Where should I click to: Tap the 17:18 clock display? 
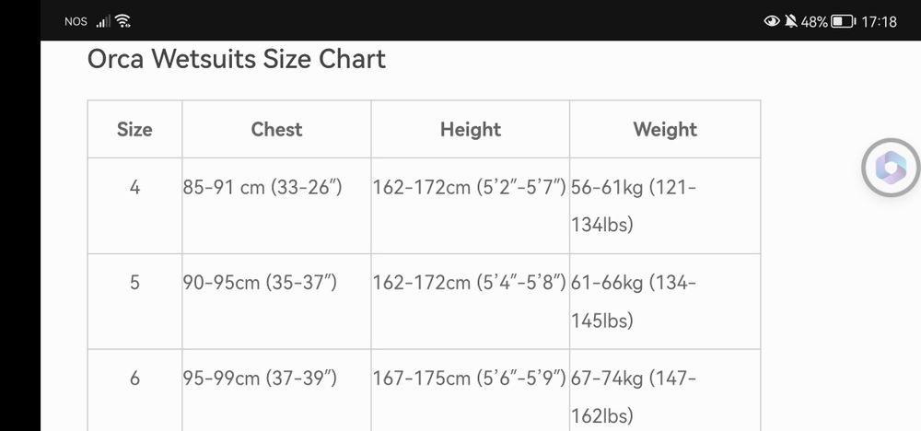coord(878,21)
